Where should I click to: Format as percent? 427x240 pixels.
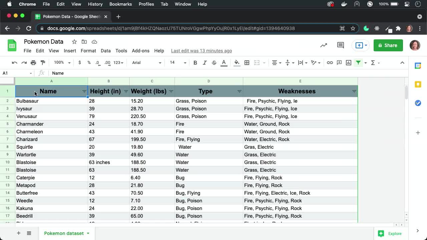tap(89, 63)
